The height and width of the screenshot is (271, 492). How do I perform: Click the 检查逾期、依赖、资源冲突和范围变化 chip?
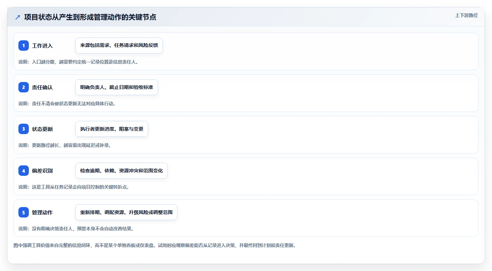click(x=122, y=171)
